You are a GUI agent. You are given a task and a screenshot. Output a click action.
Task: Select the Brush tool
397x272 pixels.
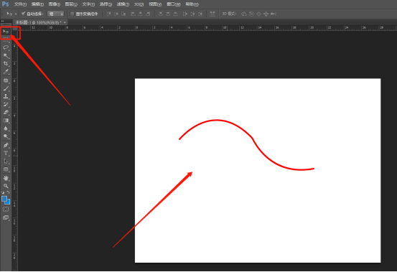pos(6,88)
